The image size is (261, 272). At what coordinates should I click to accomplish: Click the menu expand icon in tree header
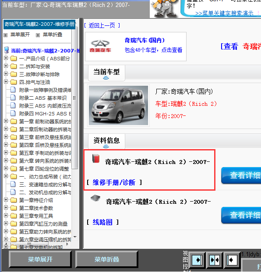coord(6,35)
